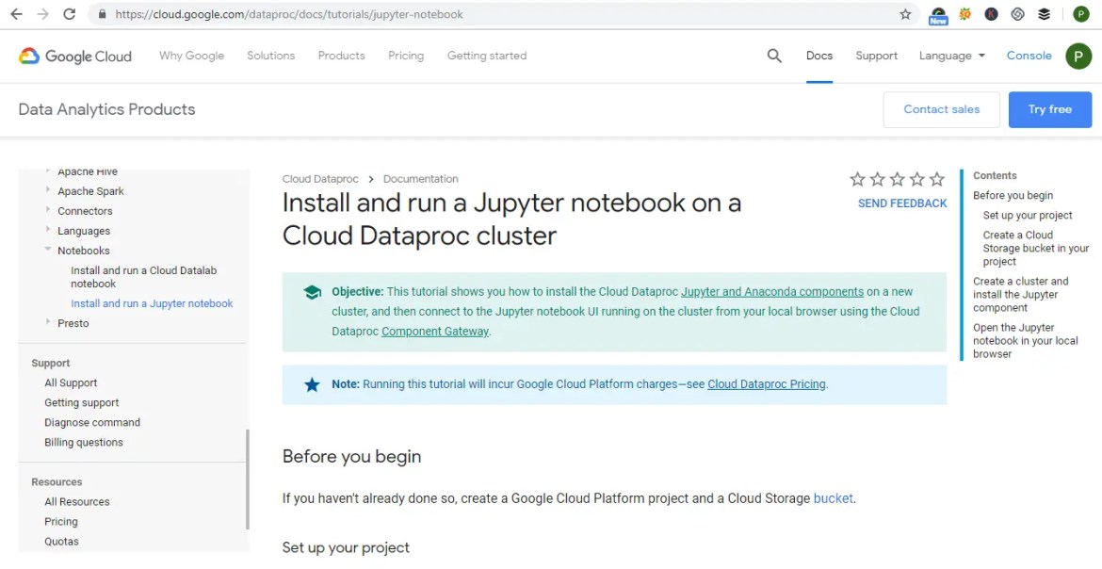
Task: Open the Console link
Action: pyautogui.click(x=1029, y=56)
